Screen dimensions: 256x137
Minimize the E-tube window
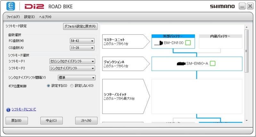pos(242,6)
